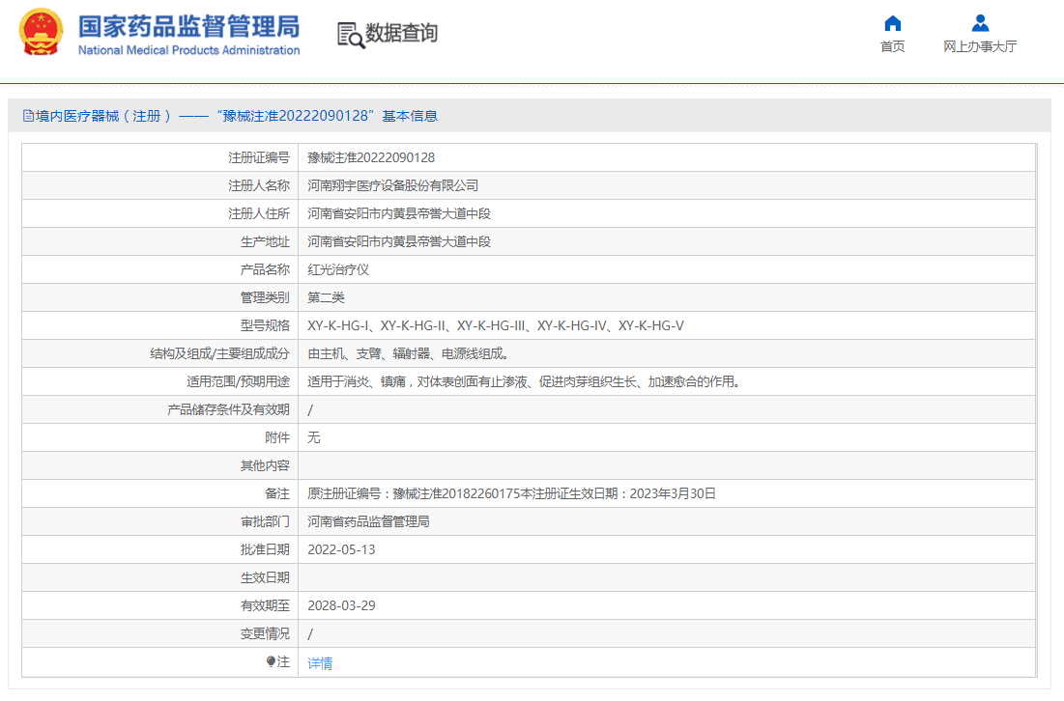1064x701 pixels.
Task: Click management class value 第二类
Action: coord(327,297)
